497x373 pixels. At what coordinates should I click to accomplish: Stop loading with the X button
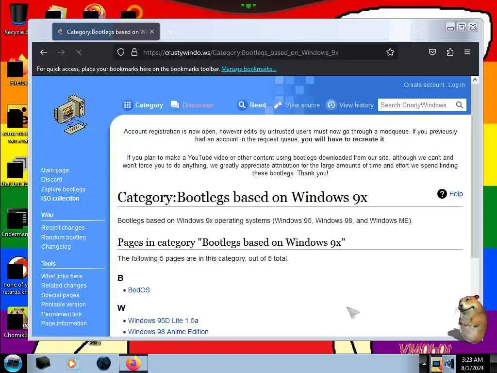coord(79,52)
